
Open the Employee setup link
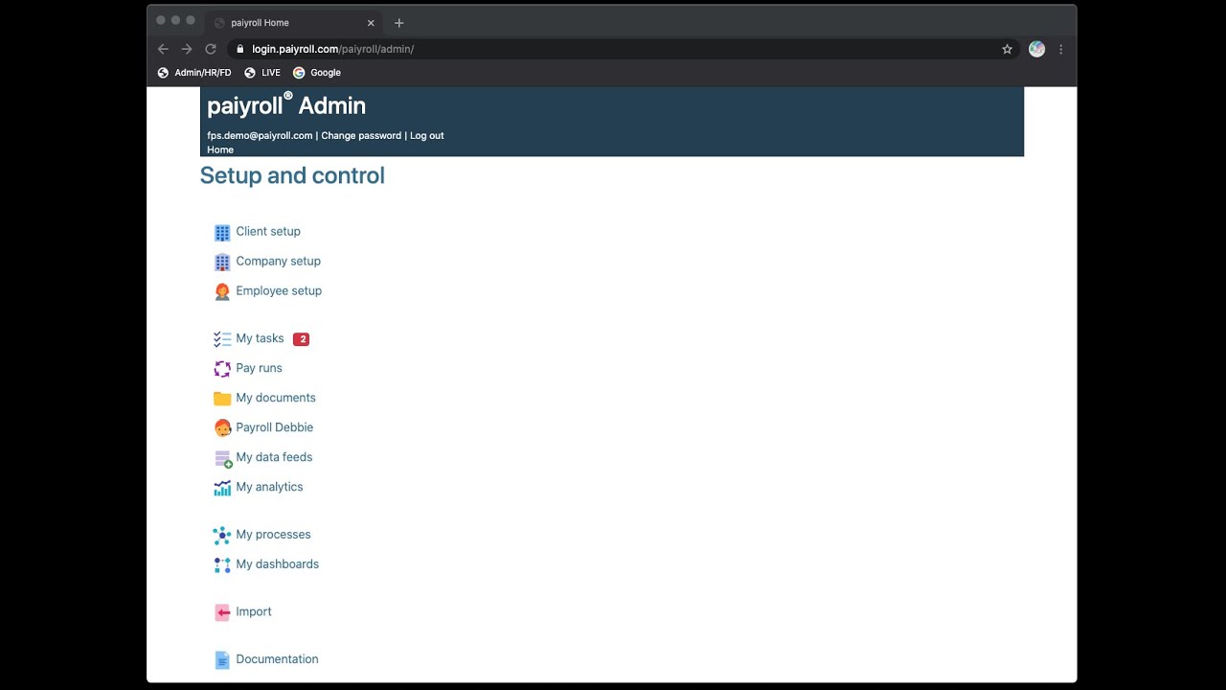(279, 291)
